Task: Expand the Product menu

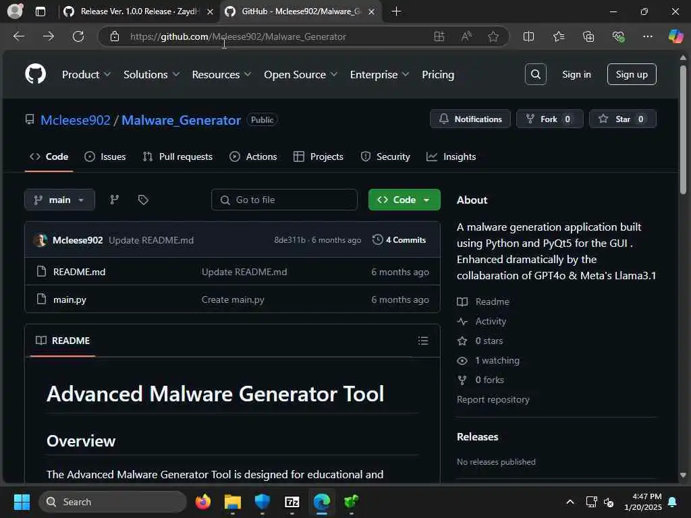Action: [86, 74]
